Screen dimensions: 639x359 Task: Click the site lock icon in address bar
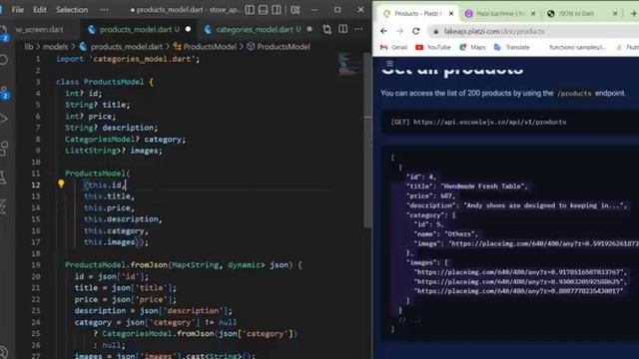435,31
